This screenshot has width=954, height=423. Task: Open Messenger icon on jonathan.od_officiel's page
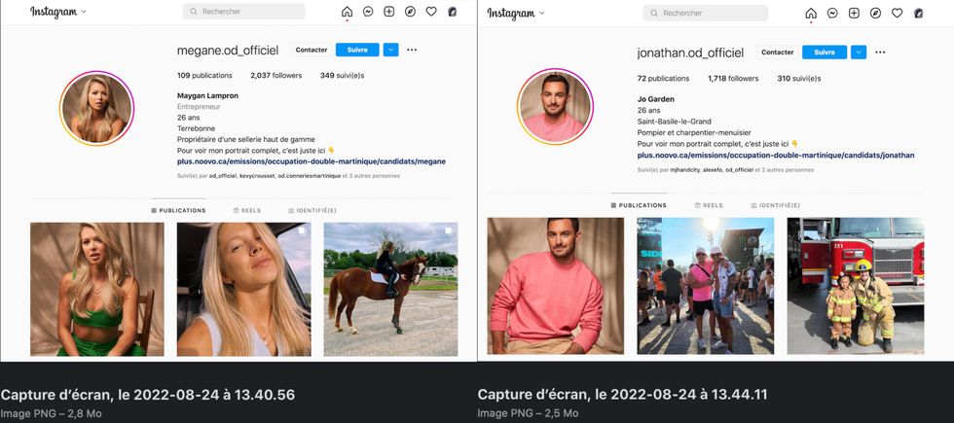(x=832, y=14)
